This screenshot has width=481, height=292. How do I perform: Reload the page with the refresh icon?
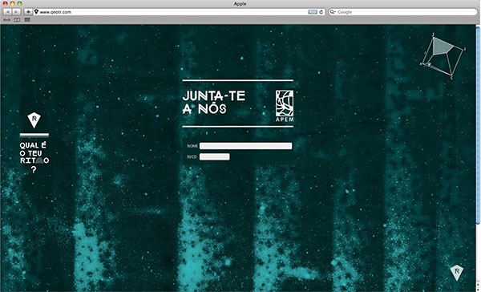[x=321, y=12]
